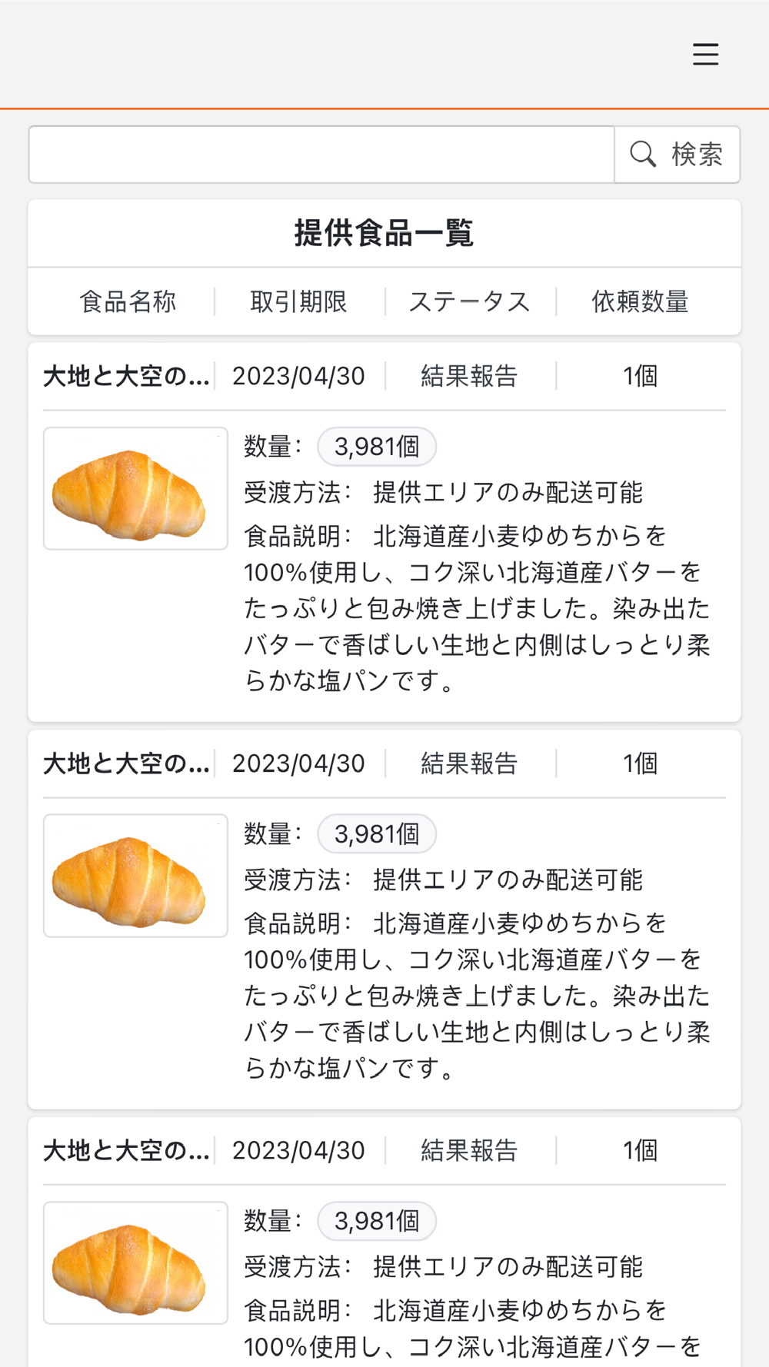The width and height of the screenshot is (769, 1367).
Task: Select the 食品名称 column header
Action: click(128, 301)
